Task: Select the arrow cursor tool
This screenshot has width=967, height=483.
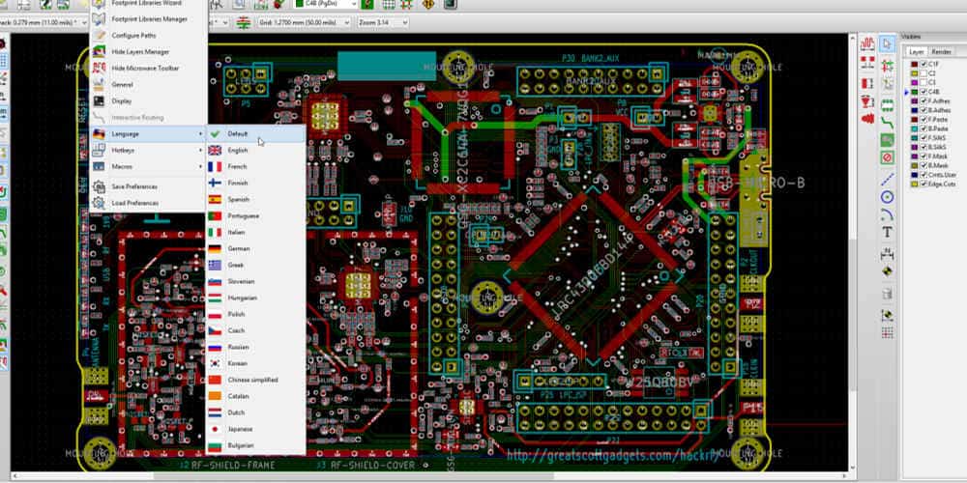Action: (887, 43)
